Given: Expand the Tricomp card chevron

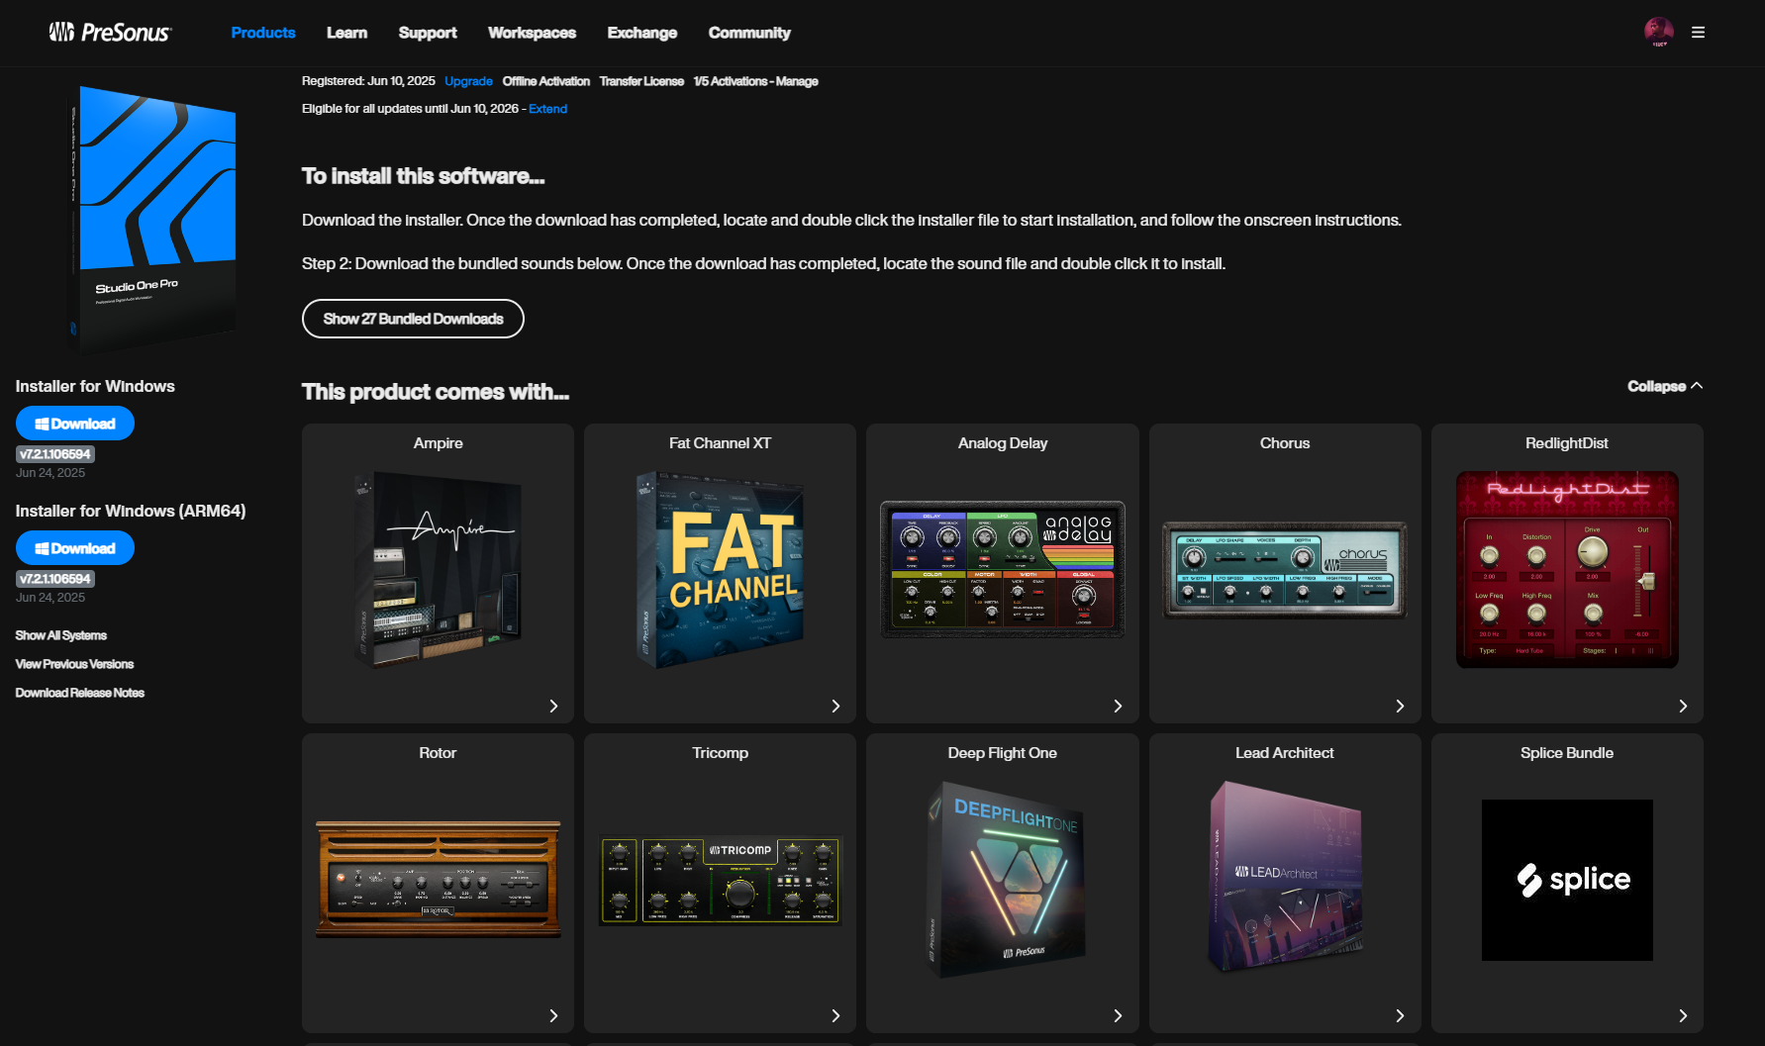Looking at the screenshot, I should pos(835,1015).
